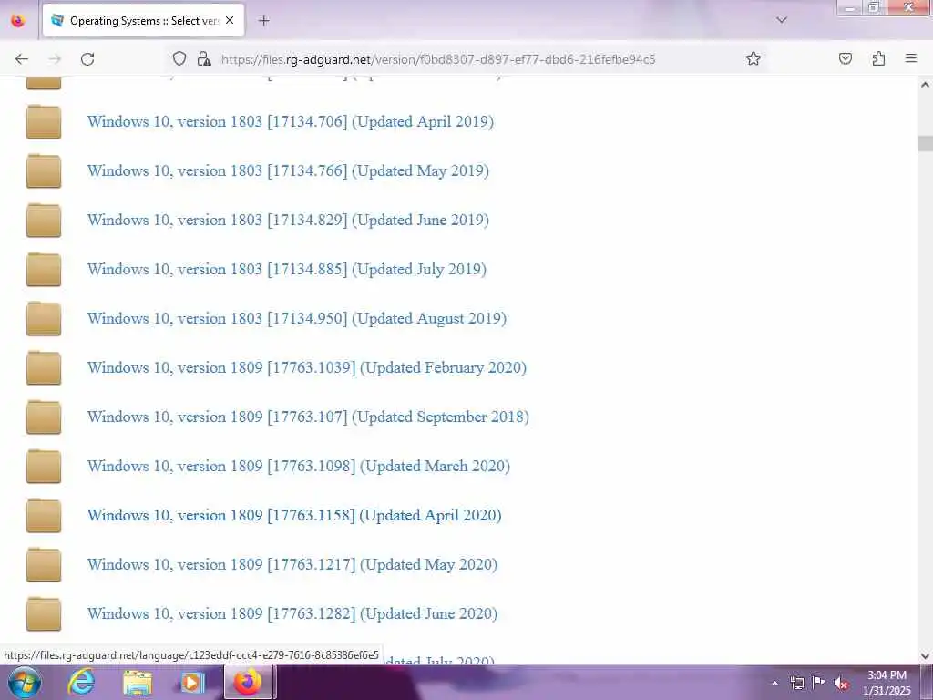
Task: Open the Windows Start menu
Action: click(x=25, y=682)
